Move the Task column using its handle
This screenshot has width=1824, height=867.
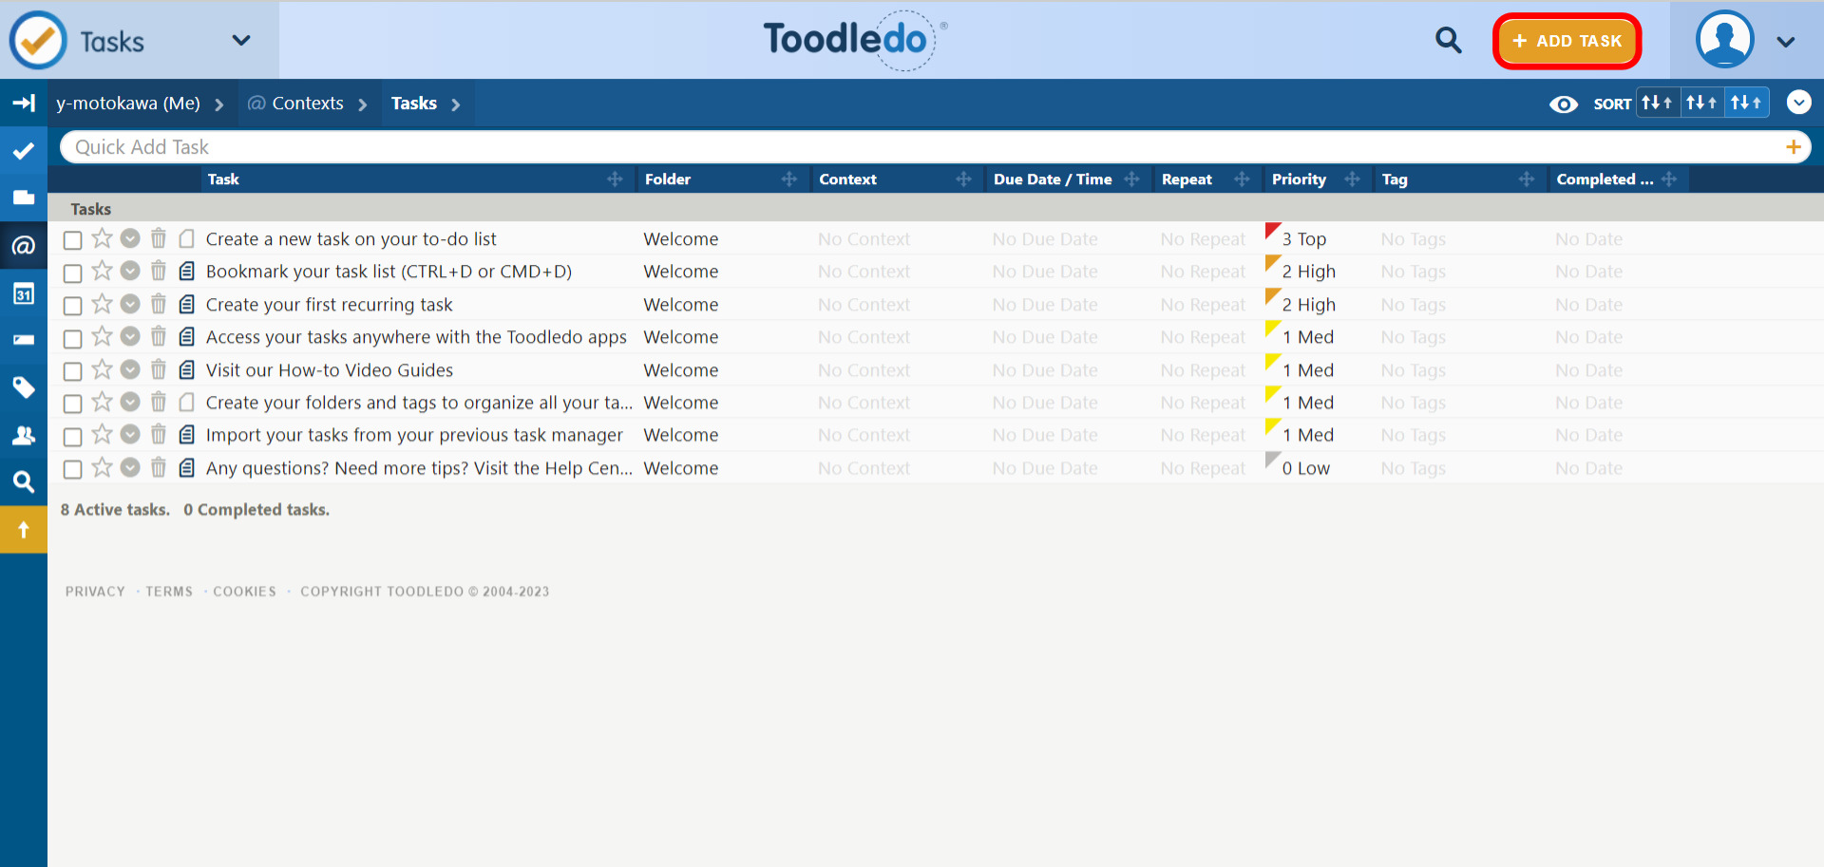coord(615,179)
